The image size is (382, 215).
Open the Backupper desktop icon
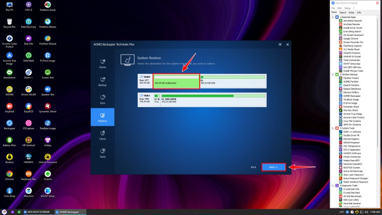click(9, 125)
